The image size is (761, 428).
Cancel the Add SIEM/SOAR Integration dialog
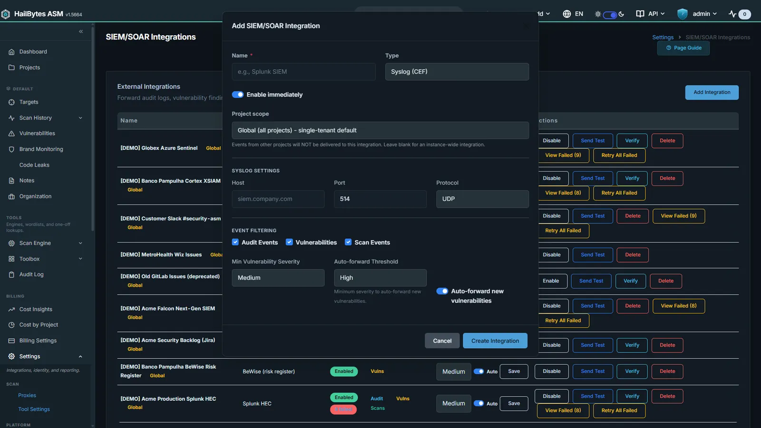click(x=442, y=341)
